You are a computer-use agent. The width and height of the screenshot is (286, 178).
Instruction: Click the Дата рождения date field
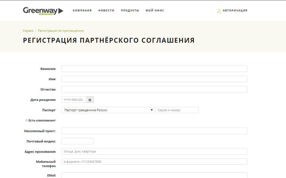pyautogui.click(x=74, y=100)
